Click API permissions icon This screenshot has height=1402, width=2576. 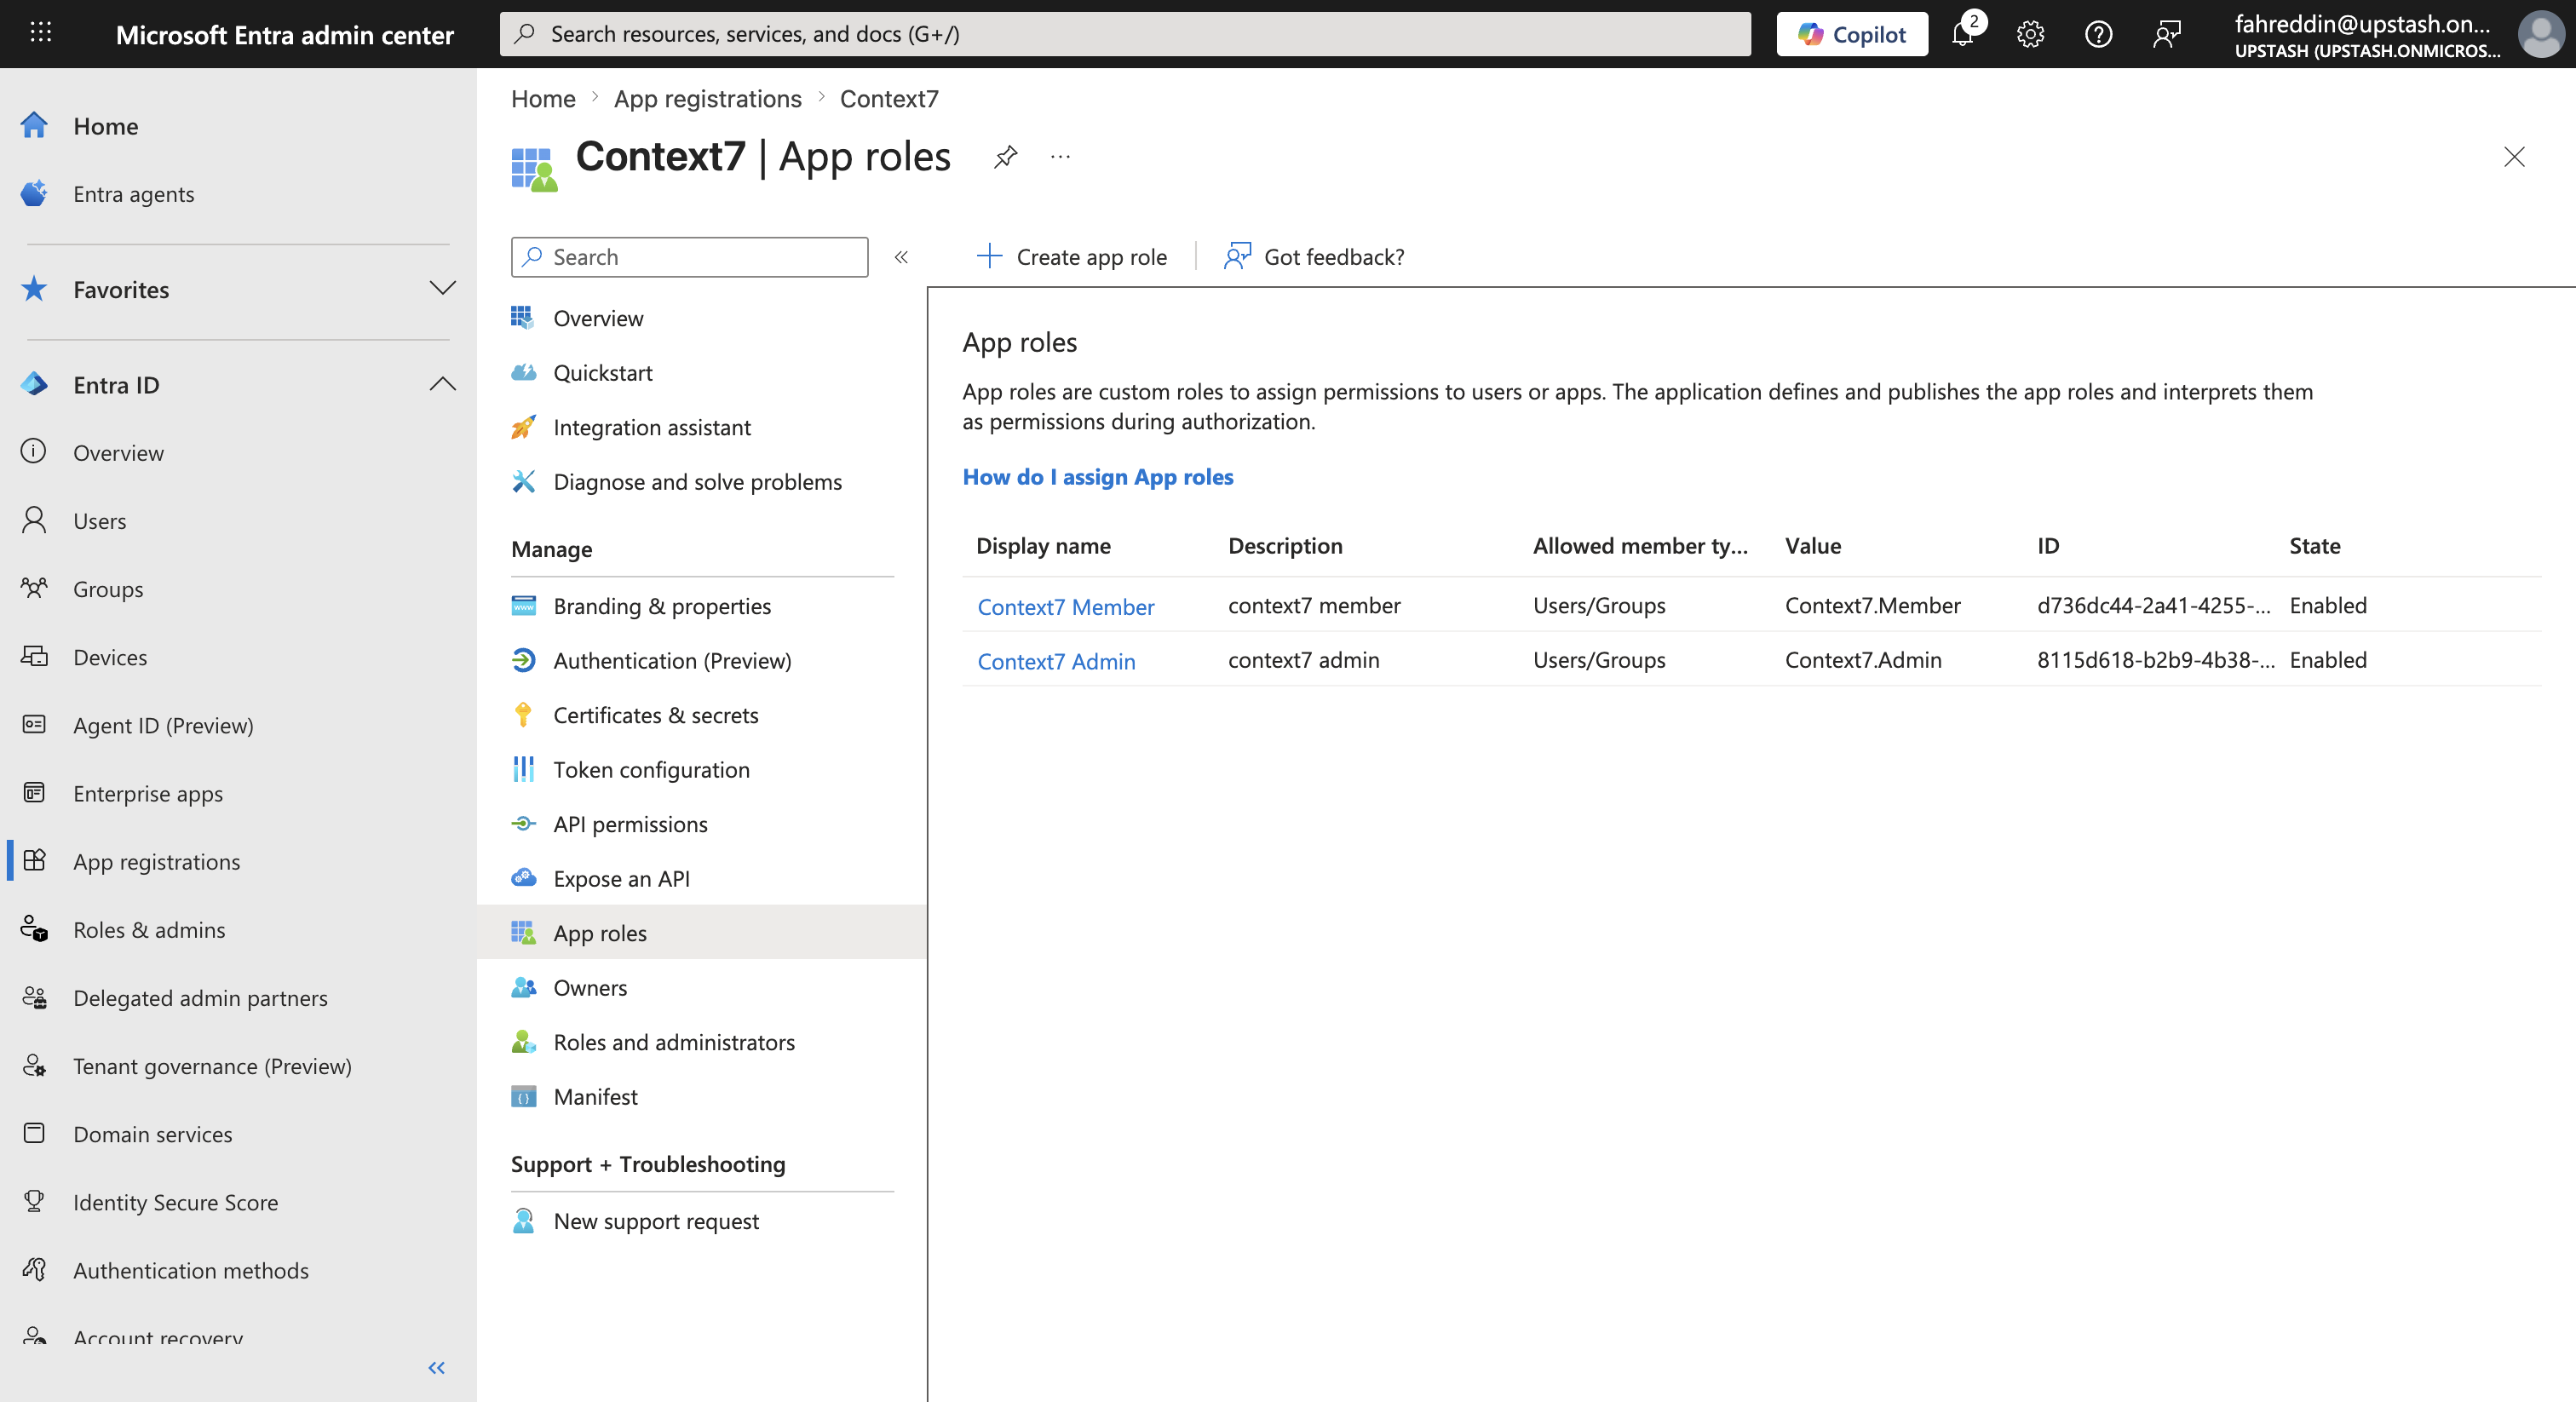tap(523, 824)
